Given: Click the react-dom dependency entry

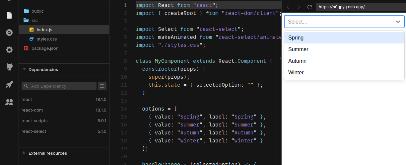Looking at the screenshot, I should pos(64,110).
